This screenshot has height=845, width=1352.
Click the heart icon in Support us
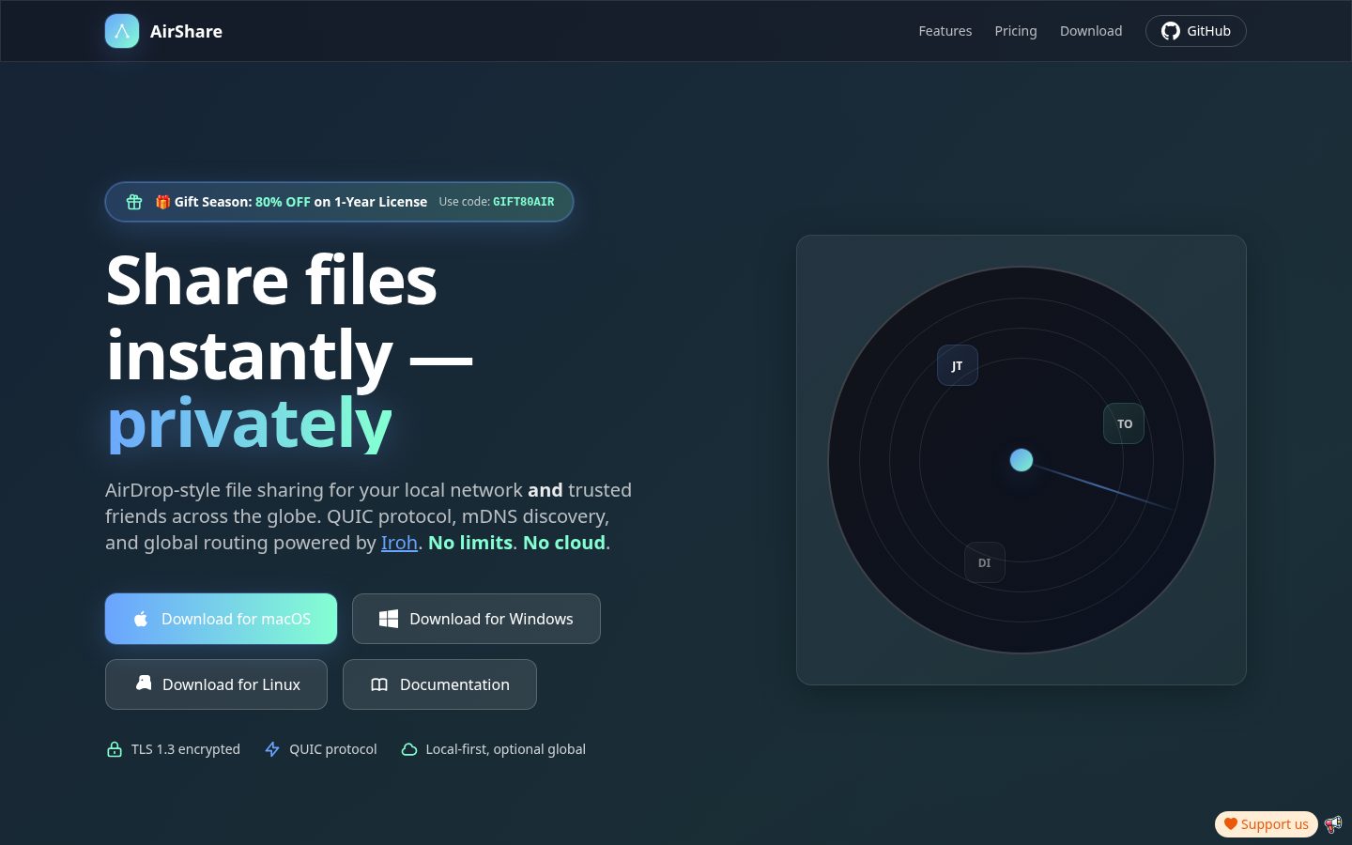tap(1230, 824)
